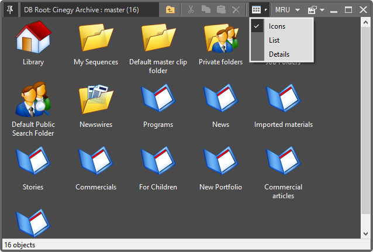Switch to List view mode
This screenshot has height=252, width=373.
[274, 40]
